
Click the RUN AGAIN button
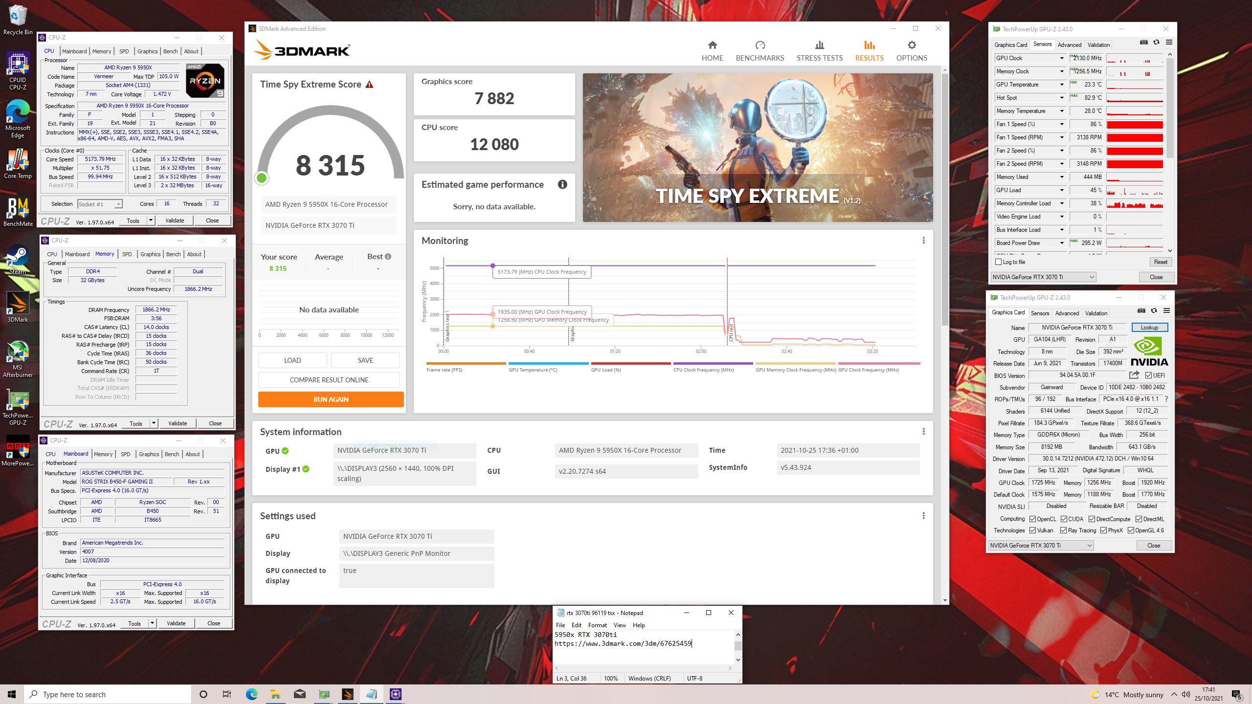pos(331,399)
